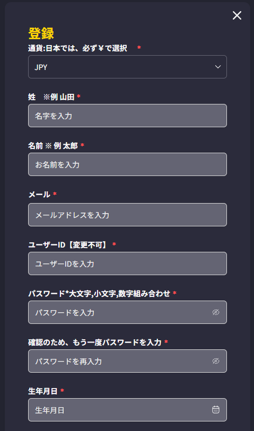Click the 確認のため、もう一度パスワードを入力 label

click(x=95, y=342)
